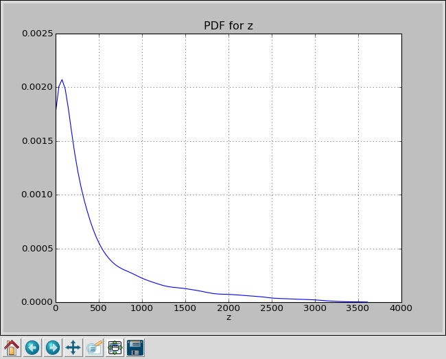Click the x-axis tick label 2000

pyautogui.click(x=228, y=308)
